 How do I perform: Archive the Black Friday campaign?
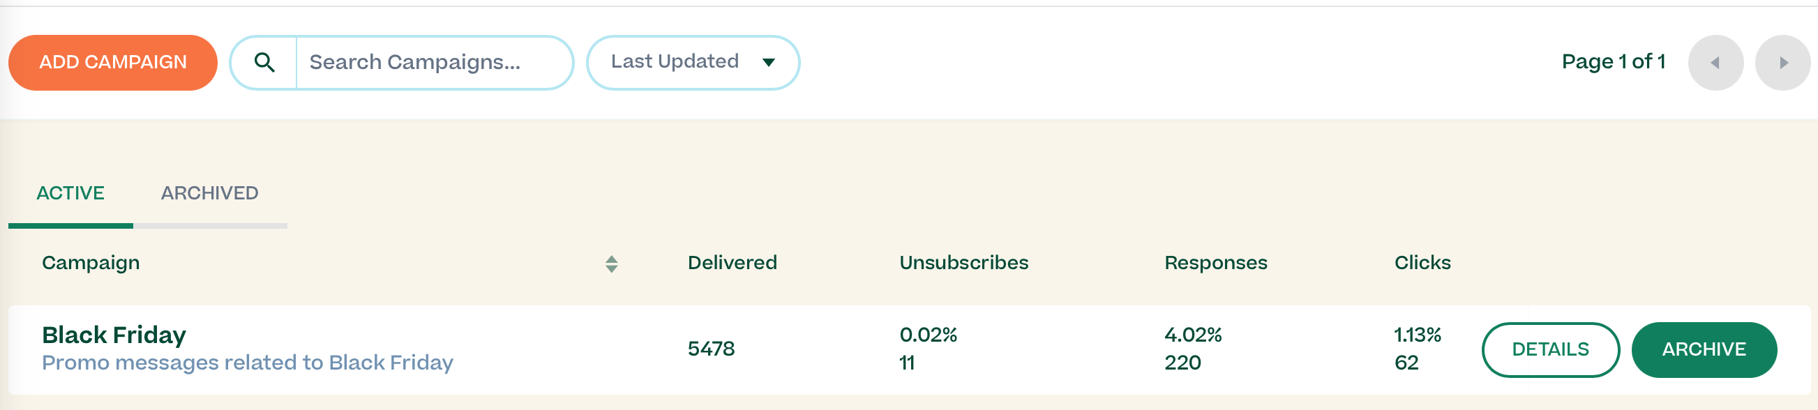[1703, 350]
